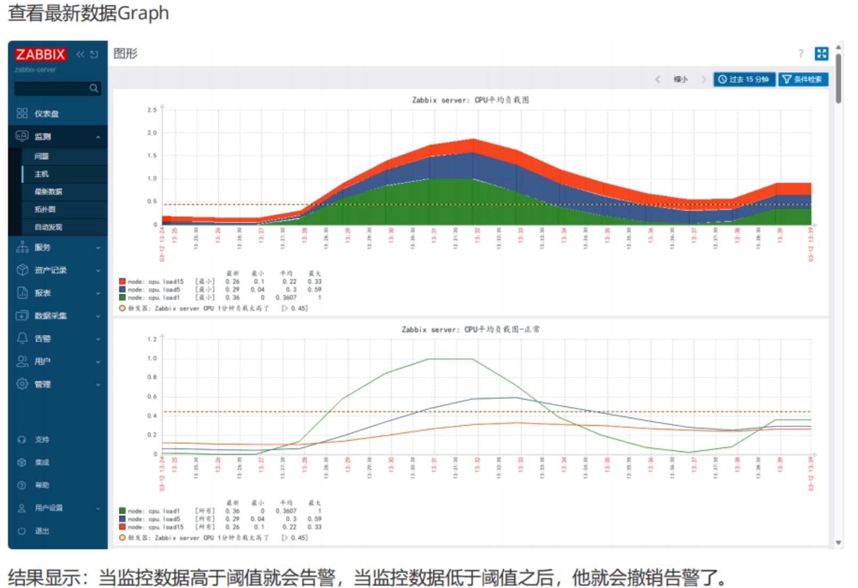Click the zabbix-server label under logo

pos(35,70)
